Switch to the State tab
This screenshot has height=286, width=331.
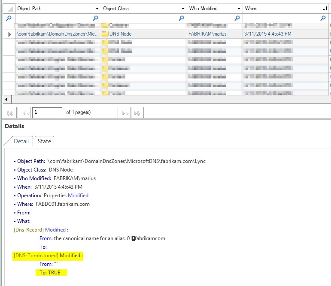click(44, 141)
